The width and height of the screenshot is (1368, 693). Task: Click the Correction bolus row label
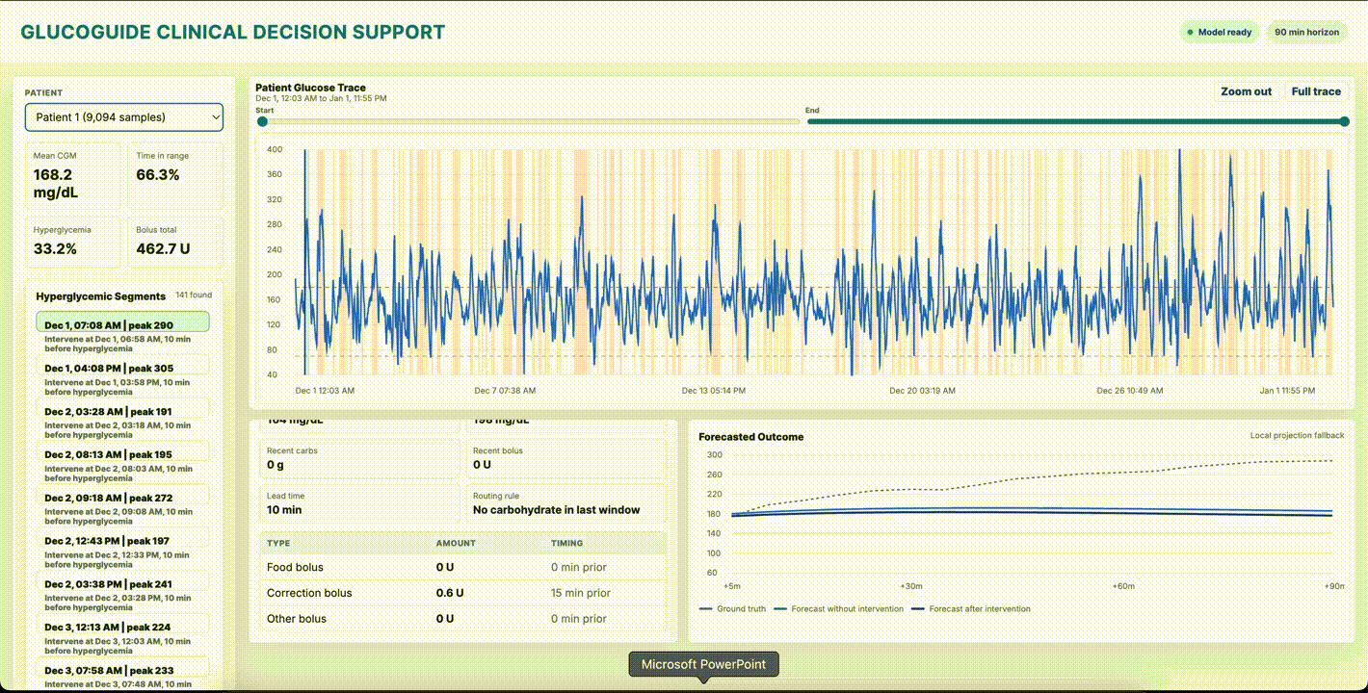click(x=309, y=593)
